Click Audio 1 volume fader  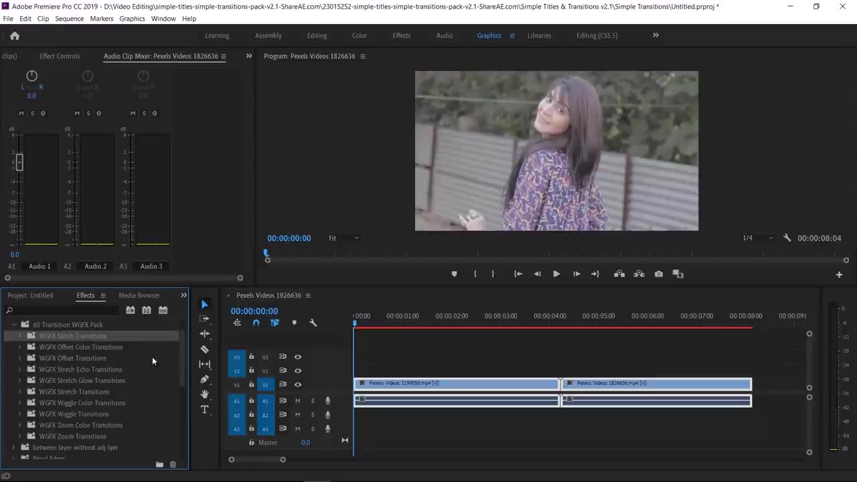(x=19, y=161)
